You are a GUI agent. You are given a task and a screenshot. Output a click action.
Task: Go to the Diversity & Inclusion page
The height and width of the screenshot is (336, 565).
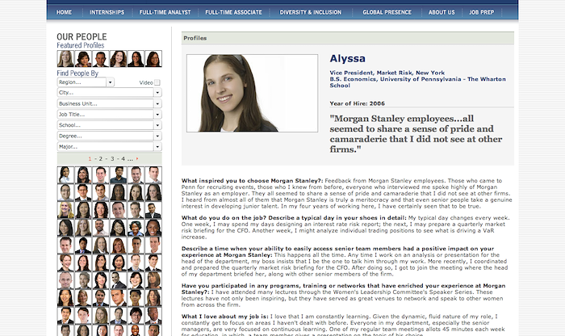(x=310, y=12)
